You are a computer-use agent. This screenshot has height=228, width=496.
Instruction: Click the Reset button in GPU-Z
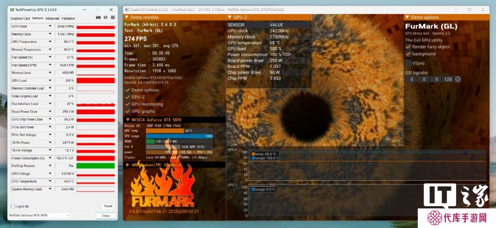108,206
